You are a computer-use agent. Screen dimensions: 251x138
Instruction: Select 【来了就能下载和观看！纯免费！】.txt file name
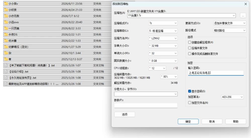(32, 65)
